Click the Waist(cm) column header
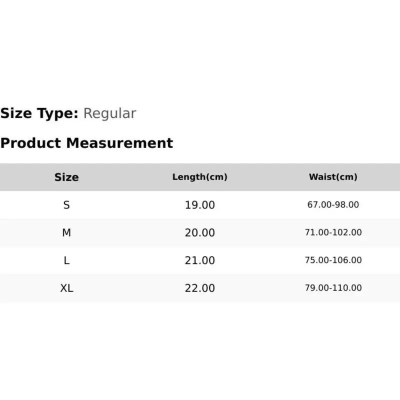Screen dimensions: 400x400 point(333,177)
